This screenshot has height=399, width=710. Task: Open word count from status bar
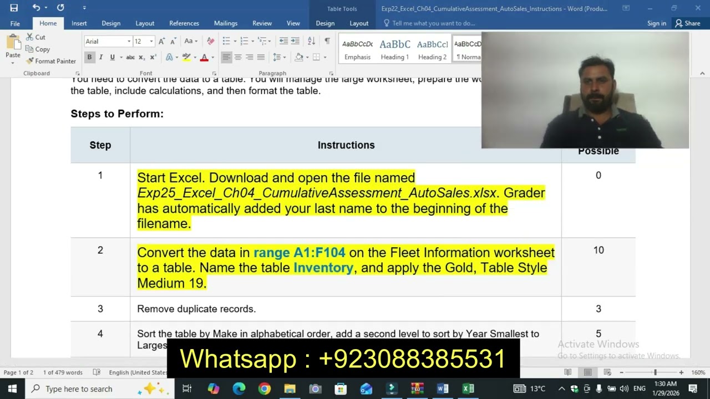63,372
